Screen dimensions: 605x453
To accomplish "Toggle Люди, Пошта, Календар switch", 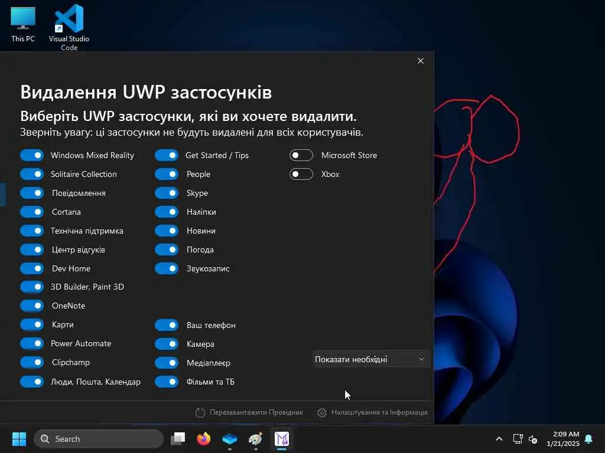I will click(32, 382).
